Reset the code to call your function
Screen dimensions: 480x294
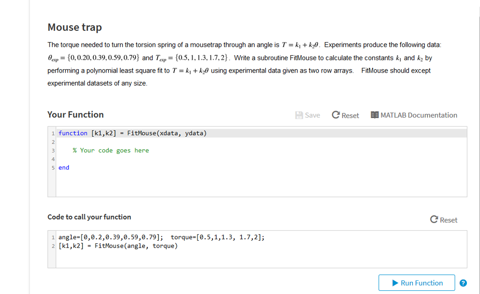coord(443,220)
